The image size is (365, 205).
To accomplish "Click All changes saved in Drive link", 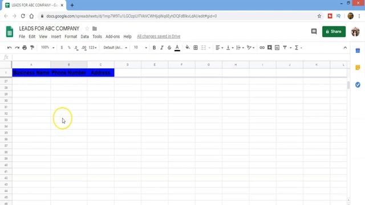I will [159, 36].
